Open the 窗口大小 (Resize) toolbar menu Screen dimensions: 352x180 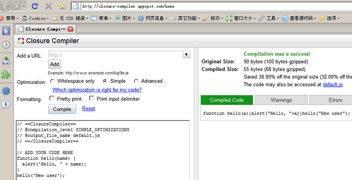(x=241, y=18)
